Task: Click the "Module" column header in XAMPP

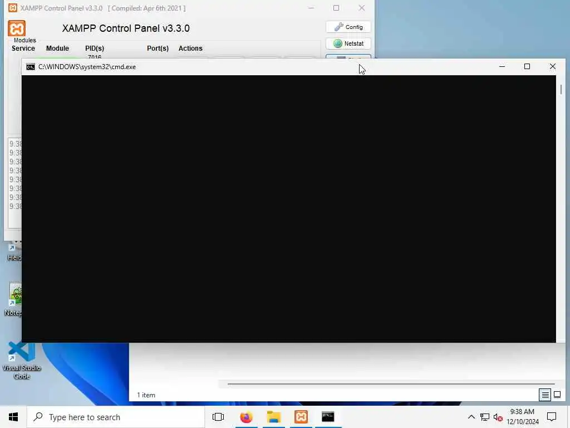Action: tap(57, 48)
